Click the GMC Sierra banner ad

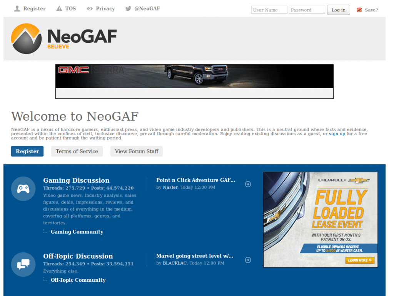pos(194,81)
